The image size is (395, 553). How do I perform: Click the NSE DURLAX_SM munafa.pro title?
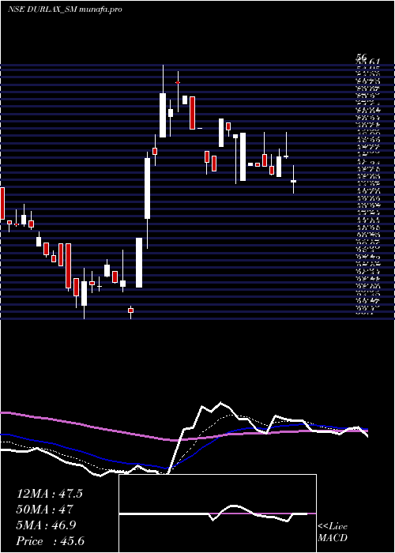pos(65,9)
